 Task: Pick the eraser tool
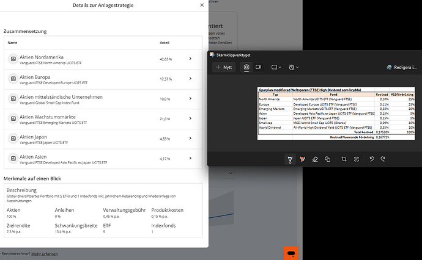[316, 159]
